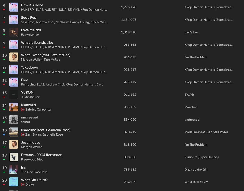The image size is (244, 191).
Task: Click the undressed track cover by sombr
Action: [14, 120]
